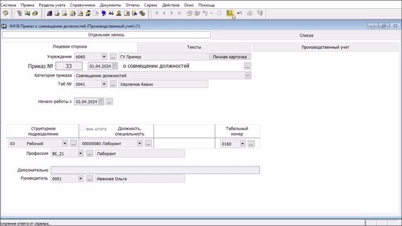
Task: Click the ellipsis button next to Таб №
Action: coord(113,84)
